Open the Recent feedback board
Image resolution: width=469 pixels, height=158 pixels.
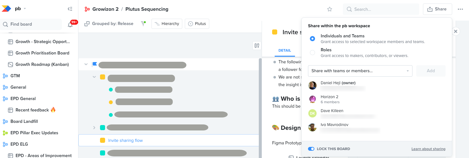coord(36,110)
